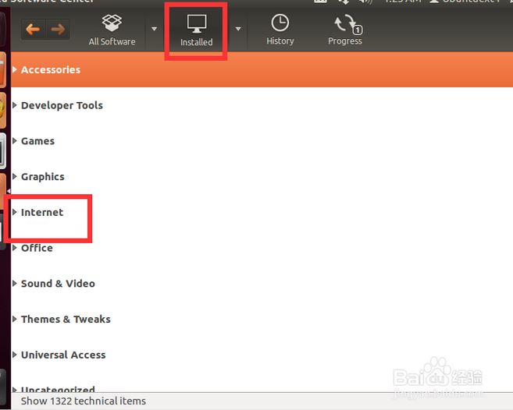Go forward with the right arrow button
The width and height of the screenshot is (513, 410).
click(x=58, y=30)
